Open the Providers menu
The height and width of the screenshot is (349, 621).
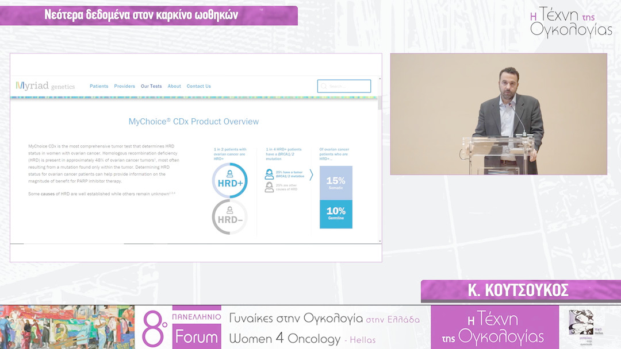(124, 86)
